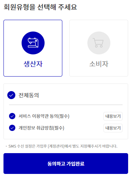Submit with 동의하고 가입완료 button

(66, 164)
